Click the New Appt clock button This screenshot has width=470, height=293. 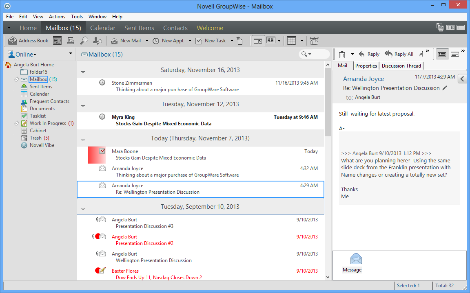[168, 41]
